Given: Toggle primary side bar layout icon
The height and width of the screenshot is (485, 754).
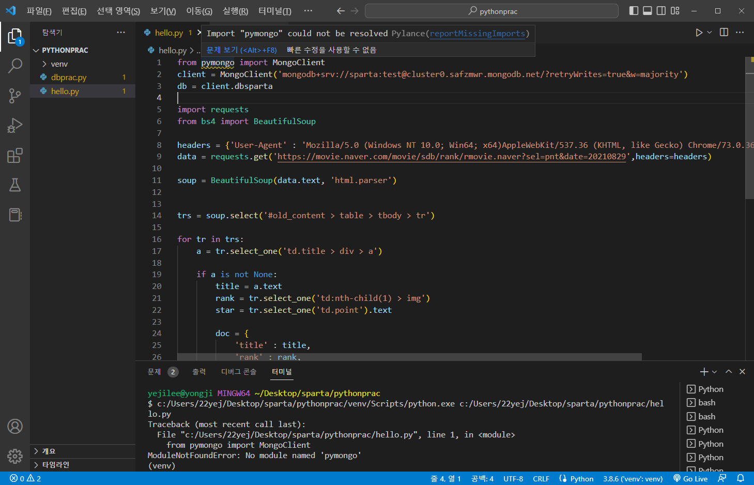Looking at the screenshot, I should [x=634, y=11].
